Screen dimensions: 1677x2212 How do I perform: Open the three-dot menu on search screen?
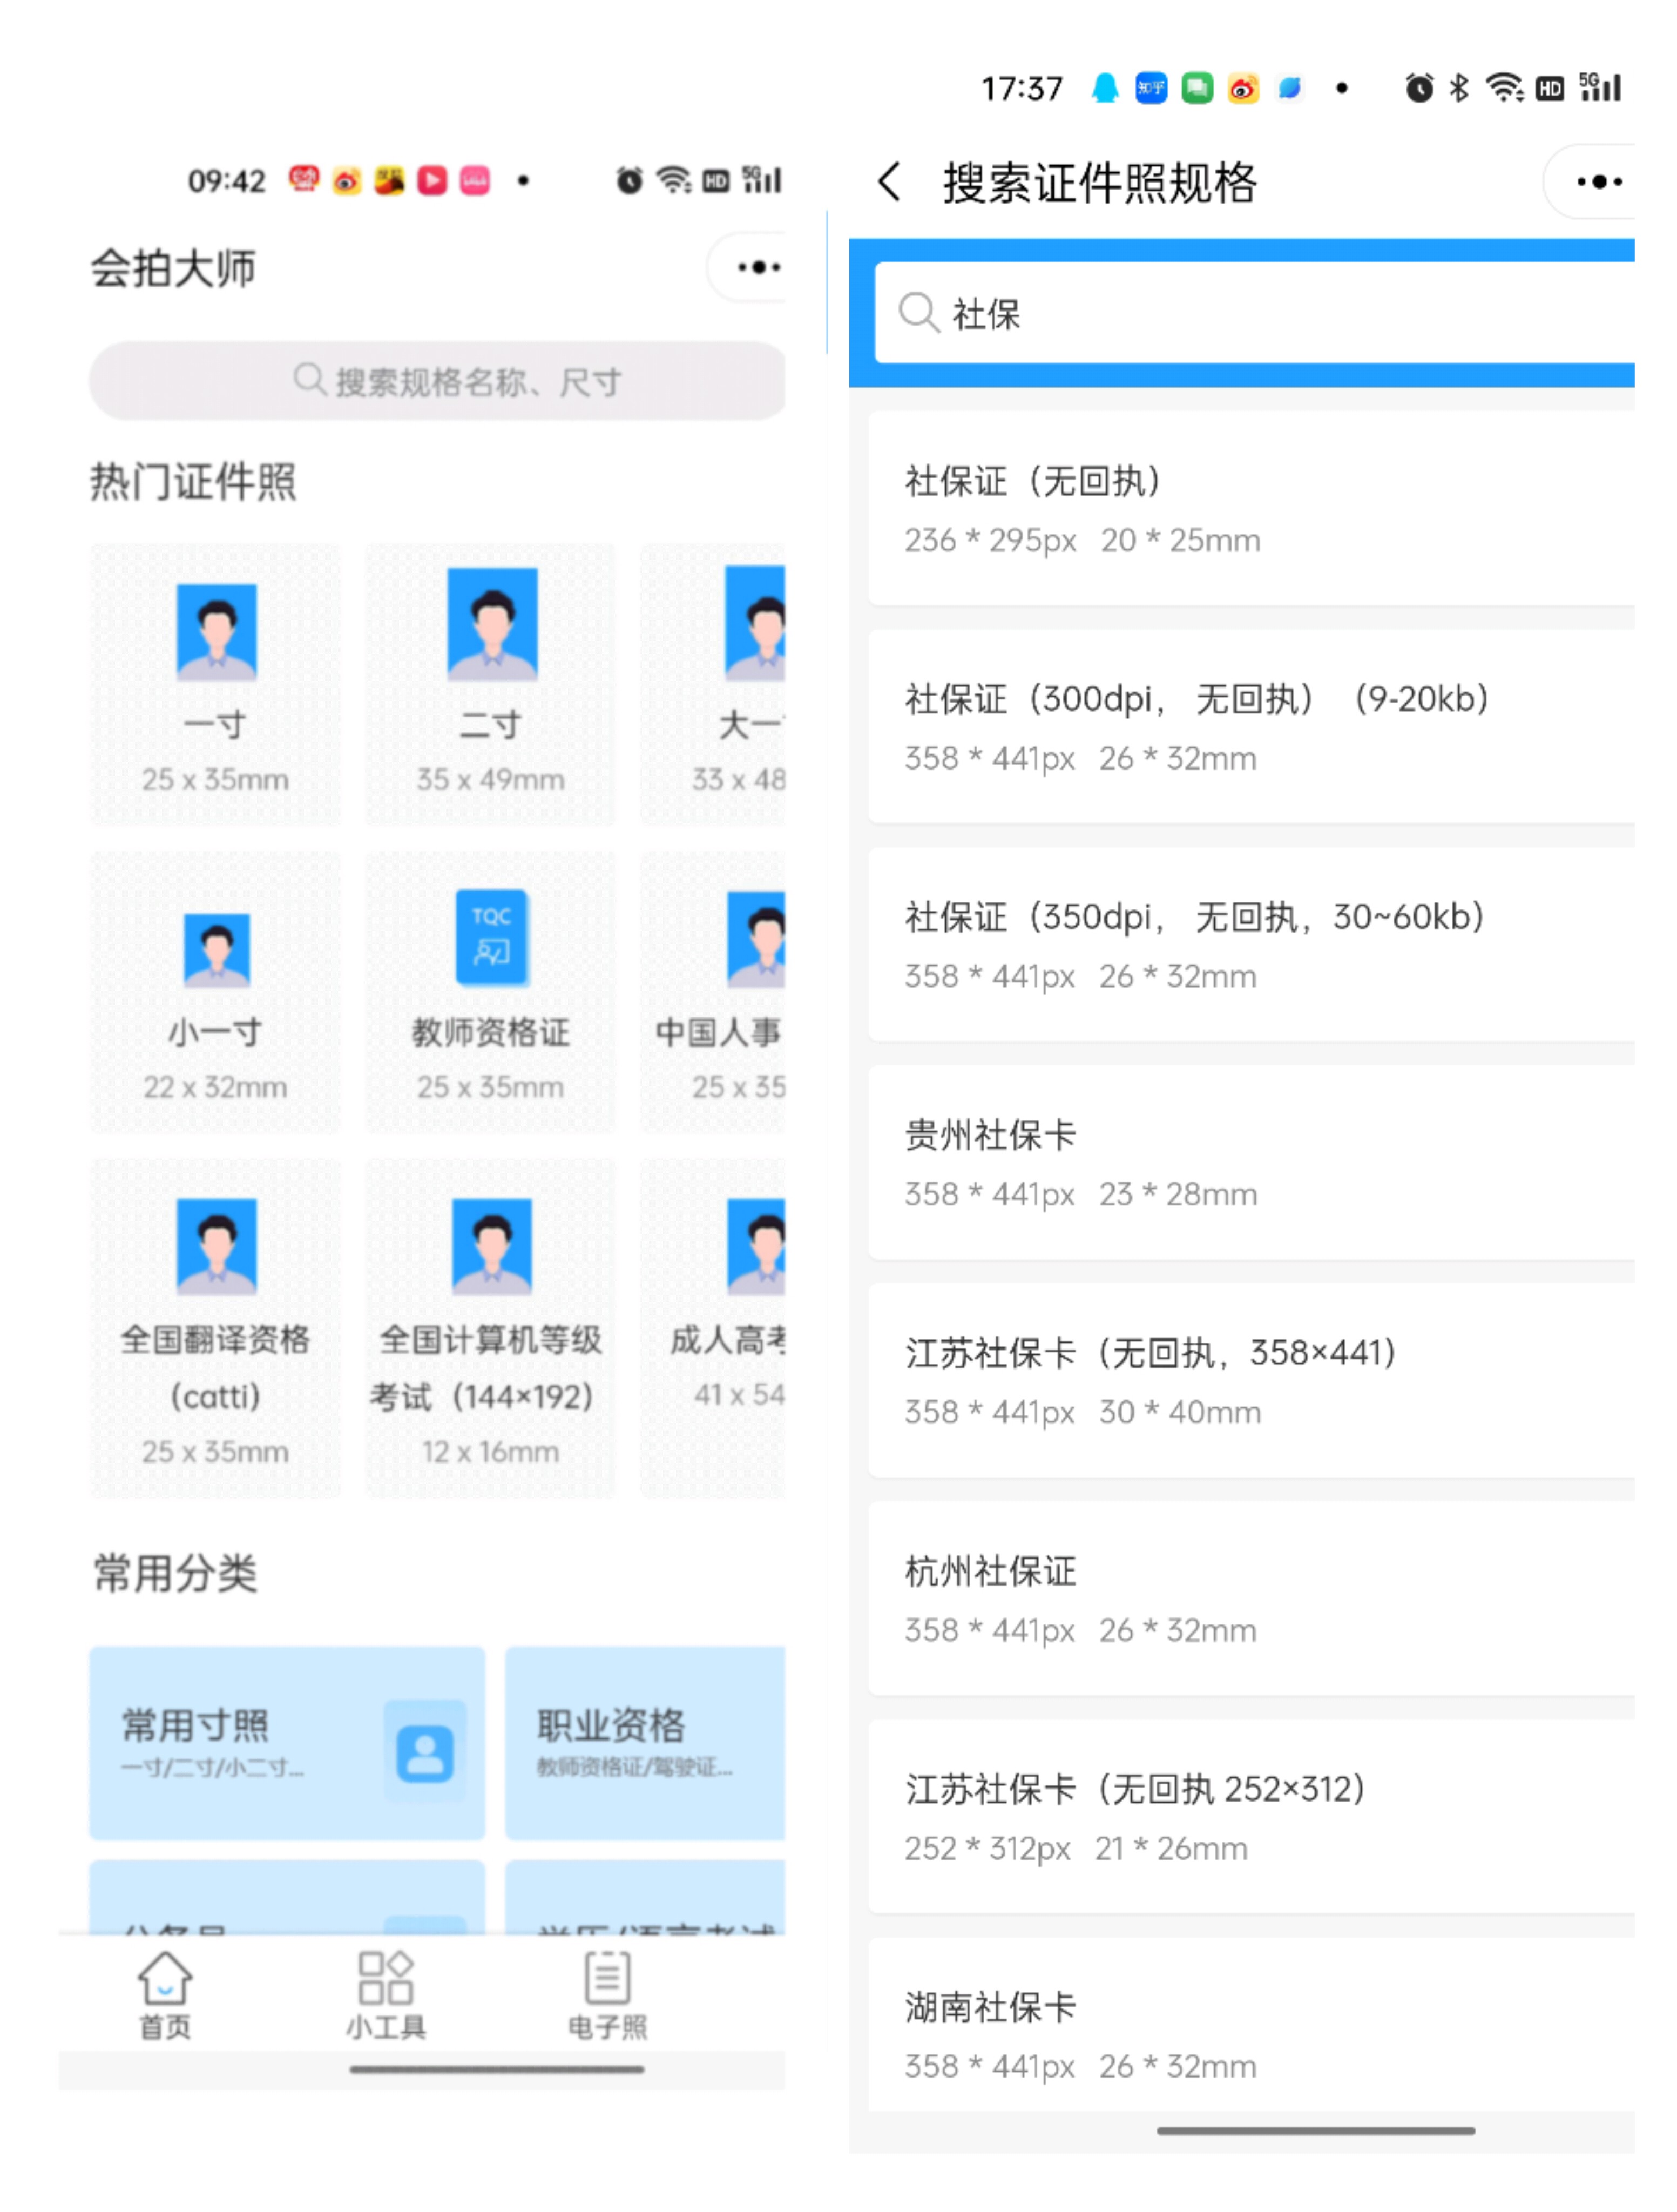tap(1598, 182)
